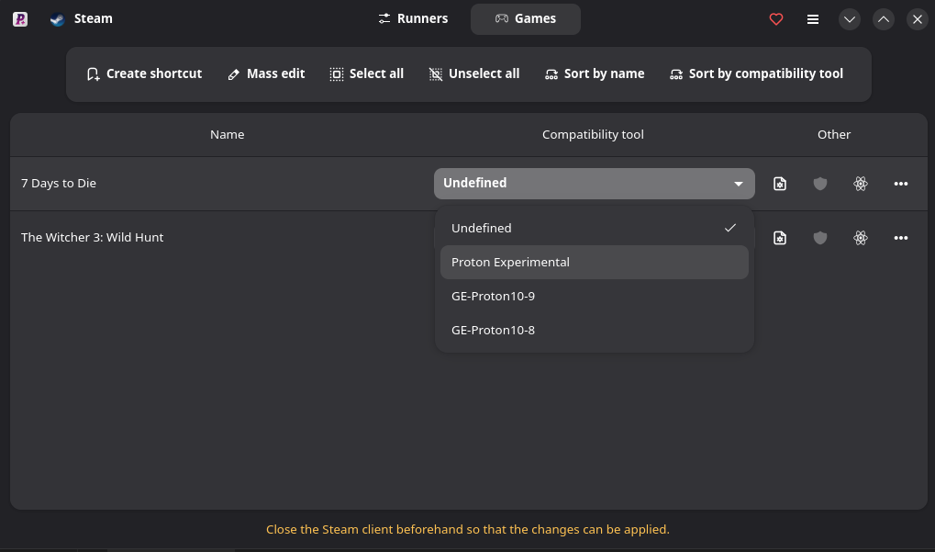Image resolution: width=935 pixels, height=552 pixels.
Task: Open the hamburger main menu
Action: [813, 19]
